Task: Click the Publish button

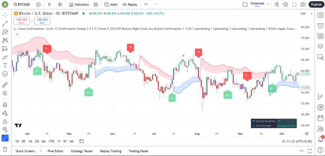Action: pyautogui.click(x=316, y=4)
